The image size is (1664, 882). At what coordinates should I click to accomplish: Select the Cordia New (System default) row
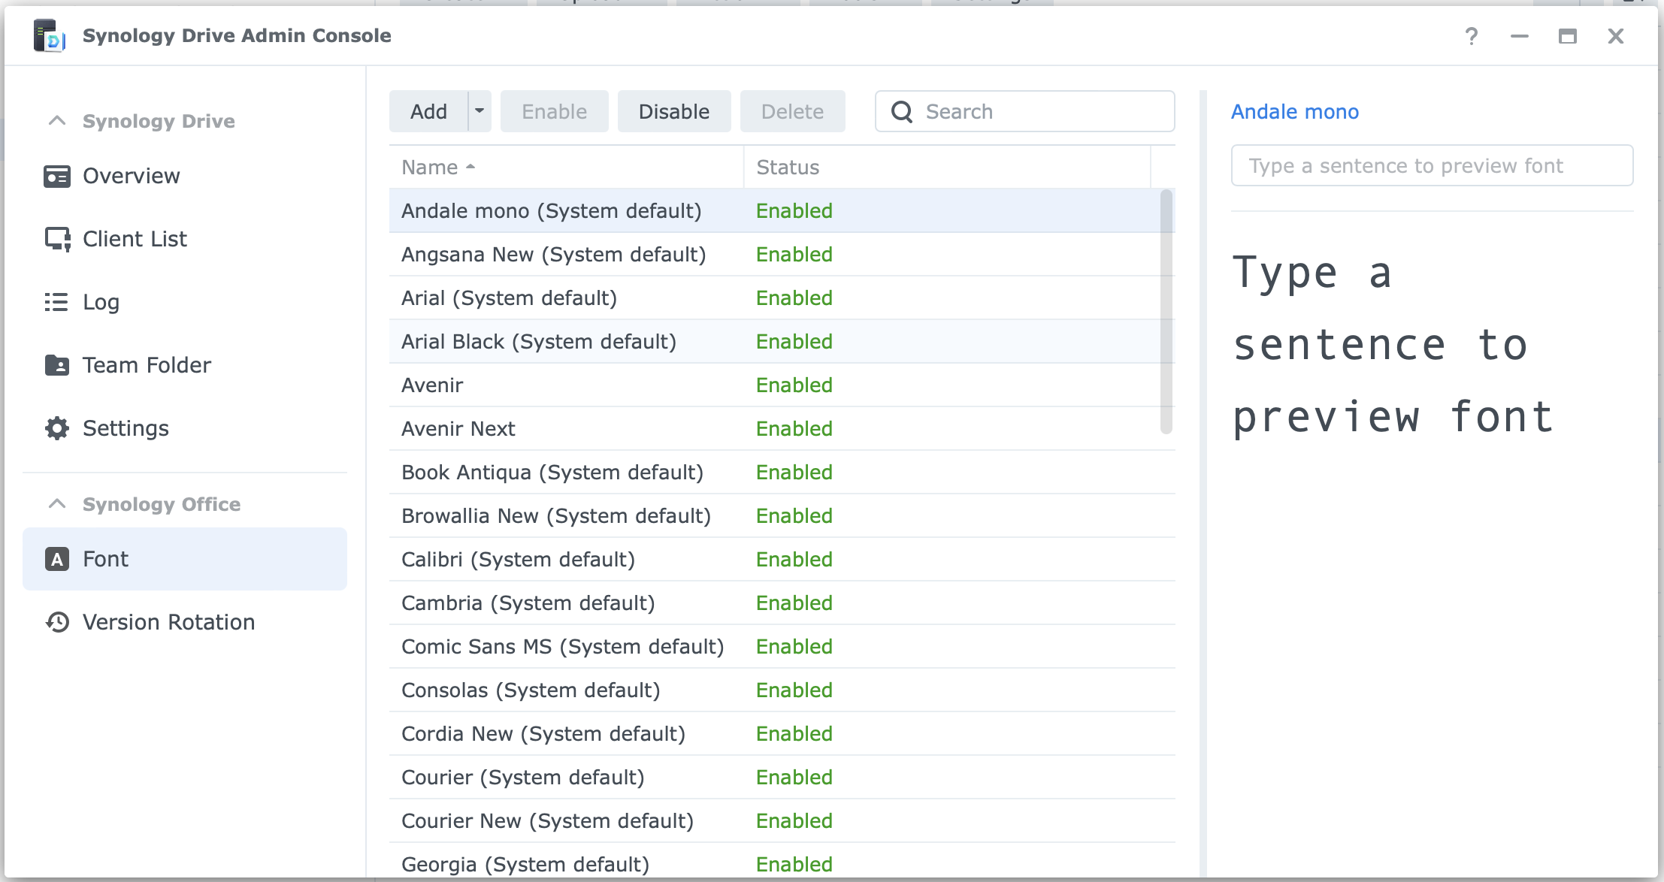click(x=782, y=734)
